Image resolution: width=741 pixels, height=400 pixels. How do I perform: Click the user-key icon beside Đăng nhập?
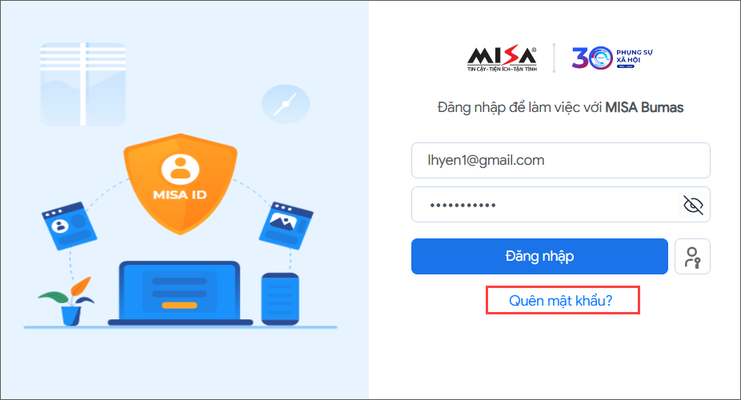tap(692, 257)
